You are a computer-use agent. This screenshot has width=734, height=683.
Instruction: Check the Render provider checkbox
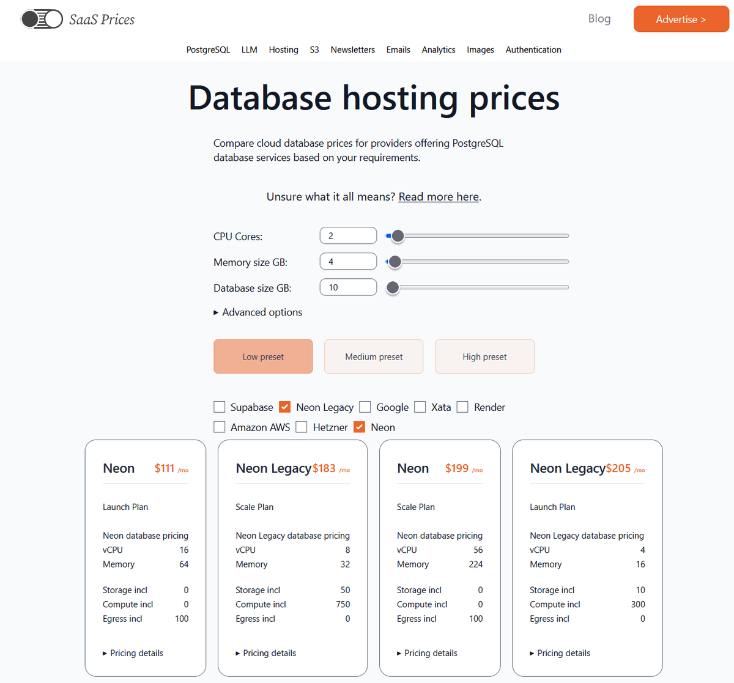pos(462,407)
